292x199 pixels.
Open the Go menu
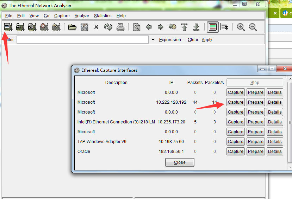click(x=46, y=16)
